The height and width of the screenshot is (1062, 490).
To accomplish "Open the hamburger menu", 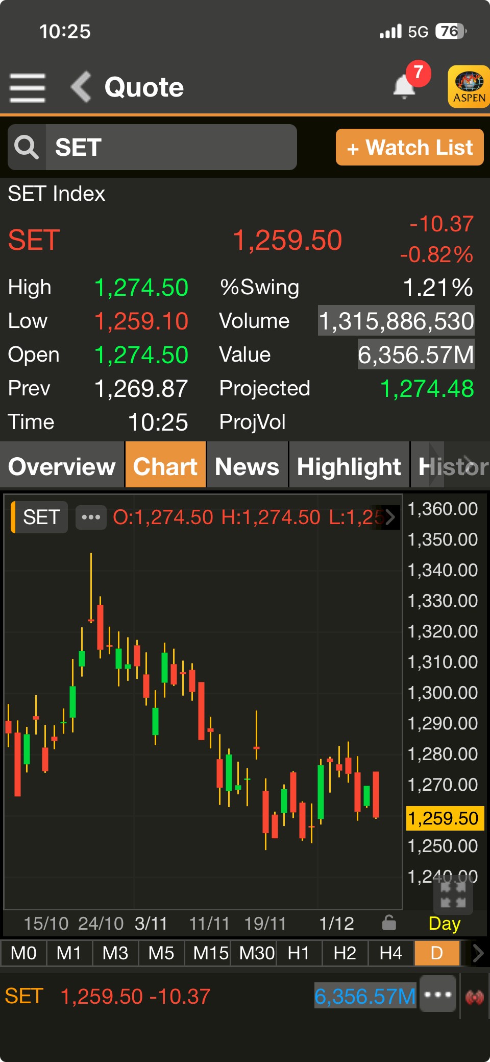I will point(28,87).
